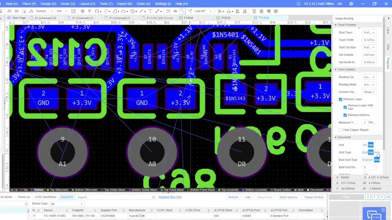Open the Route menu
392x220 pixels.
click(68, 4)
